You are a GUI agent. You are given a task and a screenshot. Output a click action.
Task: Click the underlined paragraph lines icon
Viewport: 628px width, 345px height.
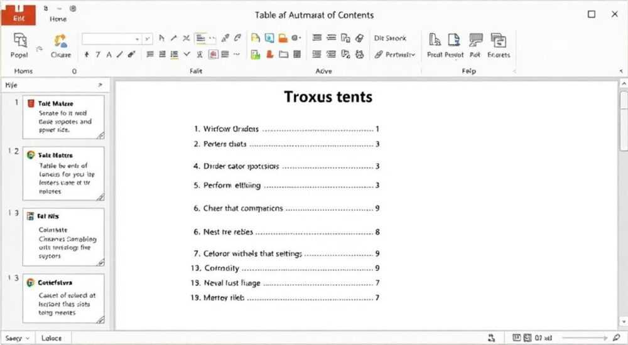click(x=174, y=55)
